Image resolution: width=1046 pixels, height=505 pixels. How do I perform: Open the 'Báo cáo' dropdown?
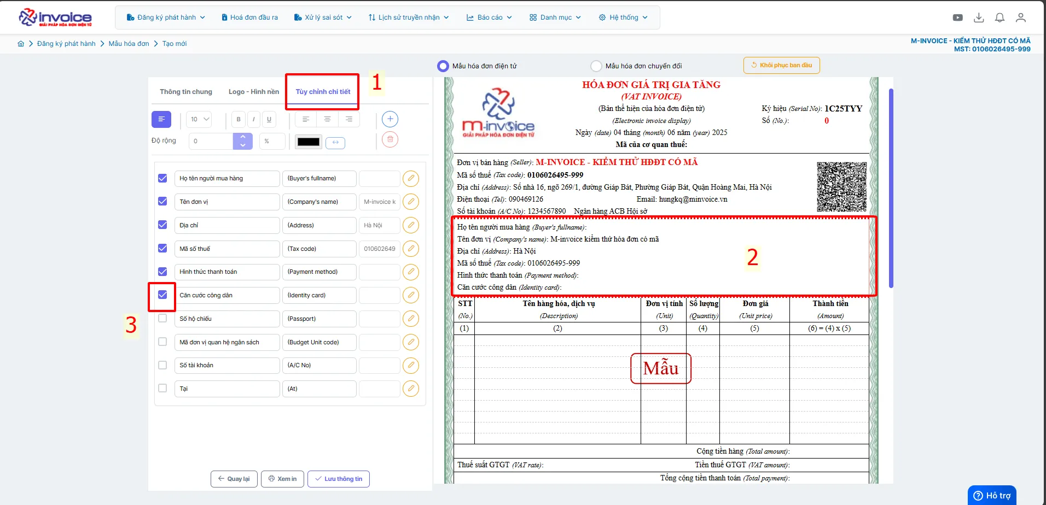point(489,17)
